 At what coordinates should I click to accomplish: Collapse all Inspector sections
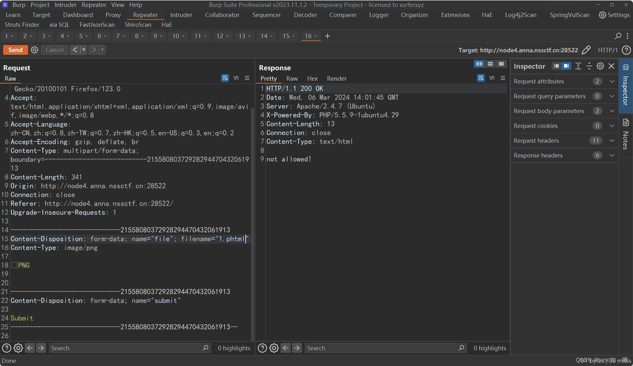589,66
